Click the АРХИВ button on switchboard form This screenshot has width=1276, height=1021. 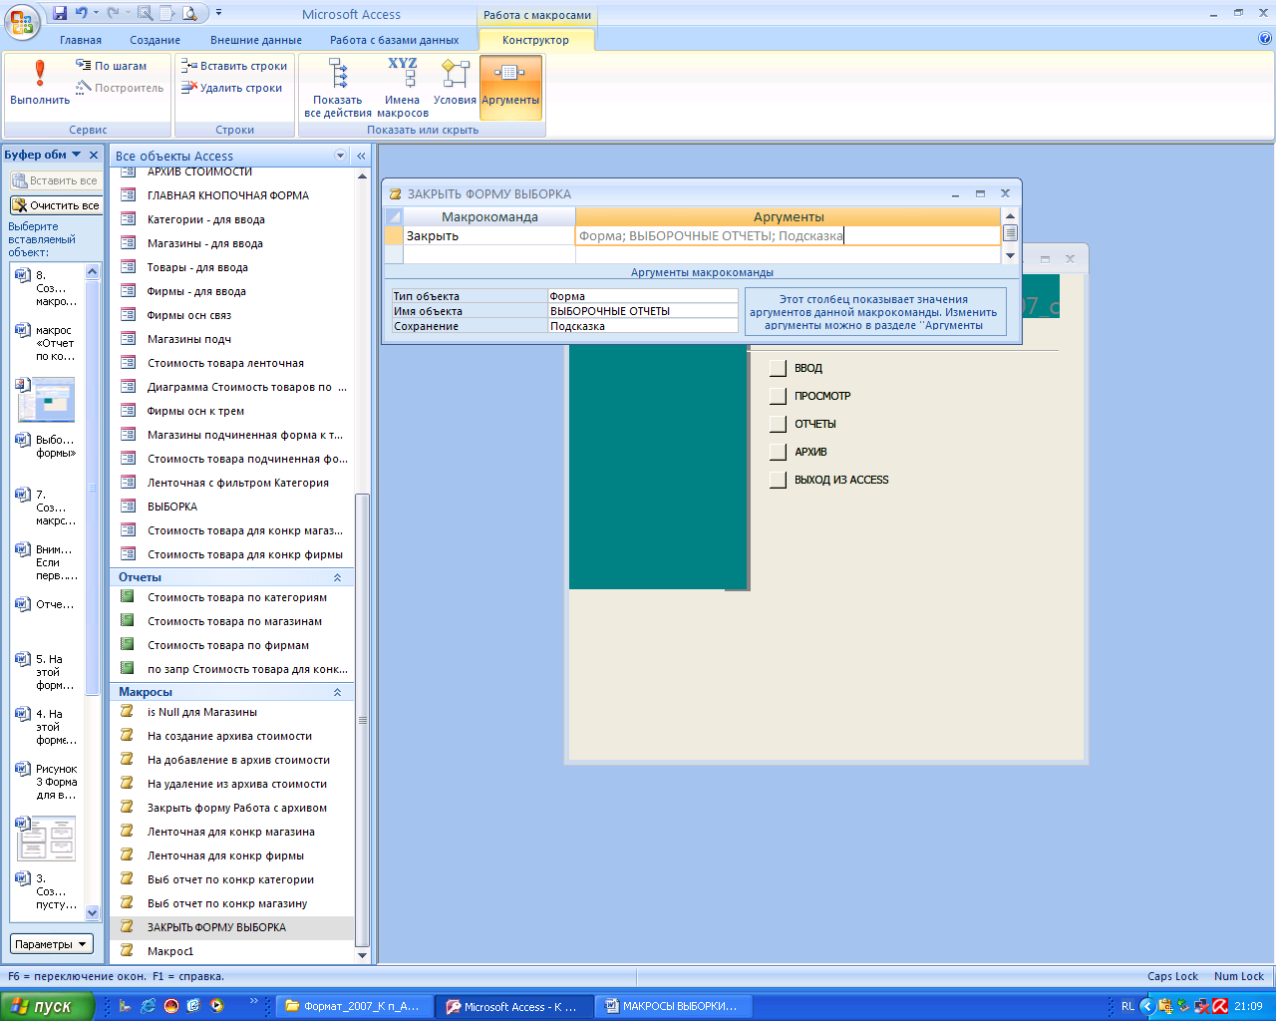[778, 452]
